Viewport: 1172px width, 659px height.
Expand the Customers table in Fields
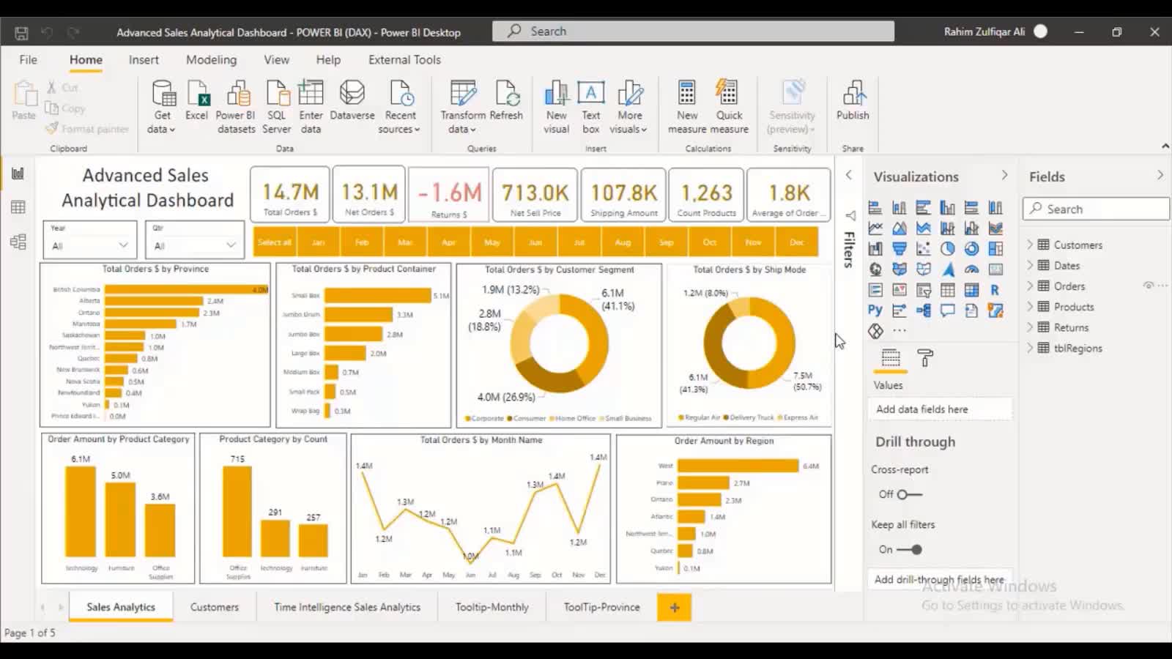(x=1030, y=245)
